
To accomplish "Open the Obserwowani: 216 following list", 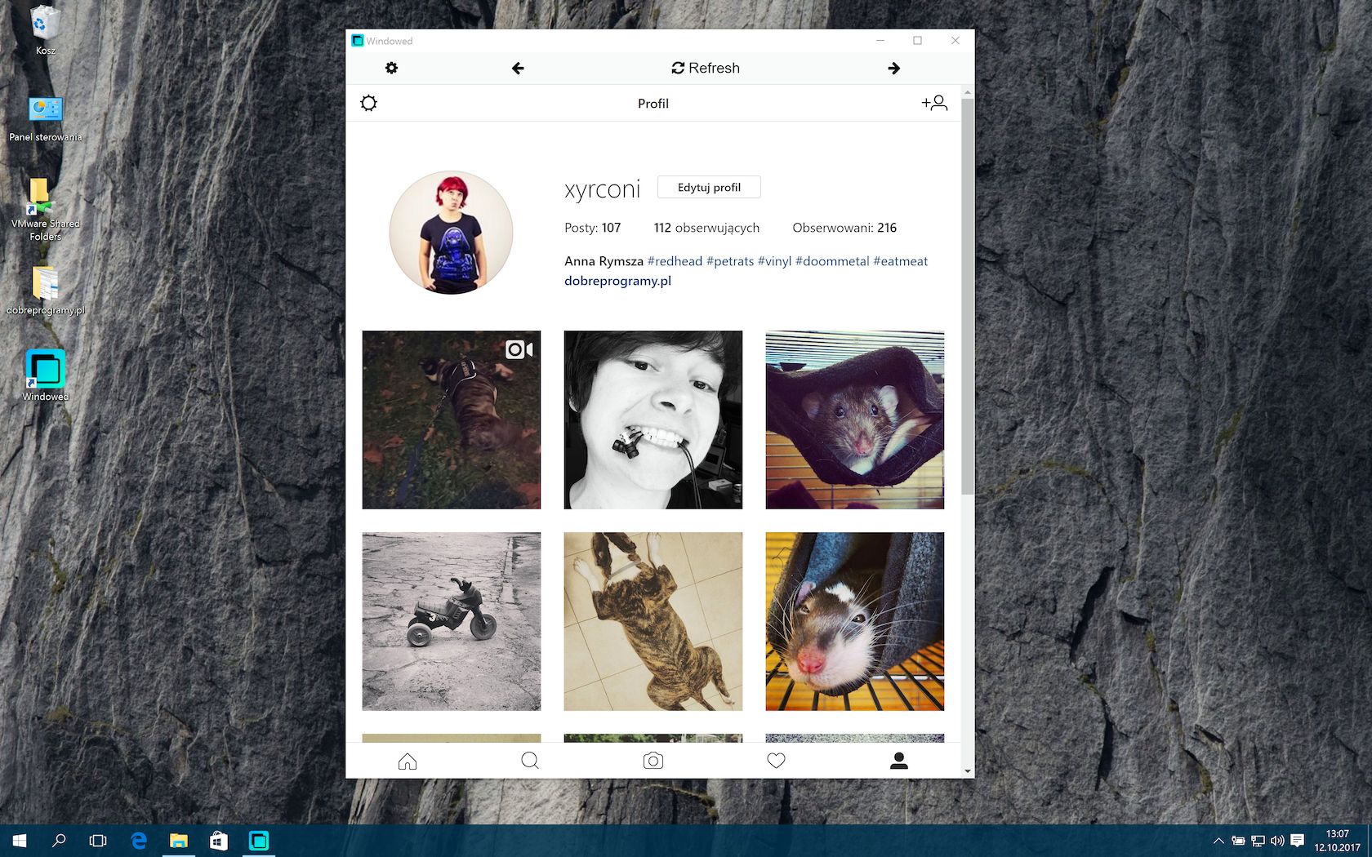I will pos(844,228).
